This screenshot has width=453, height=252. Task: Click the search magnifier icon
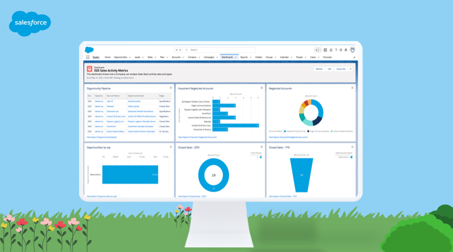[187, 50]
